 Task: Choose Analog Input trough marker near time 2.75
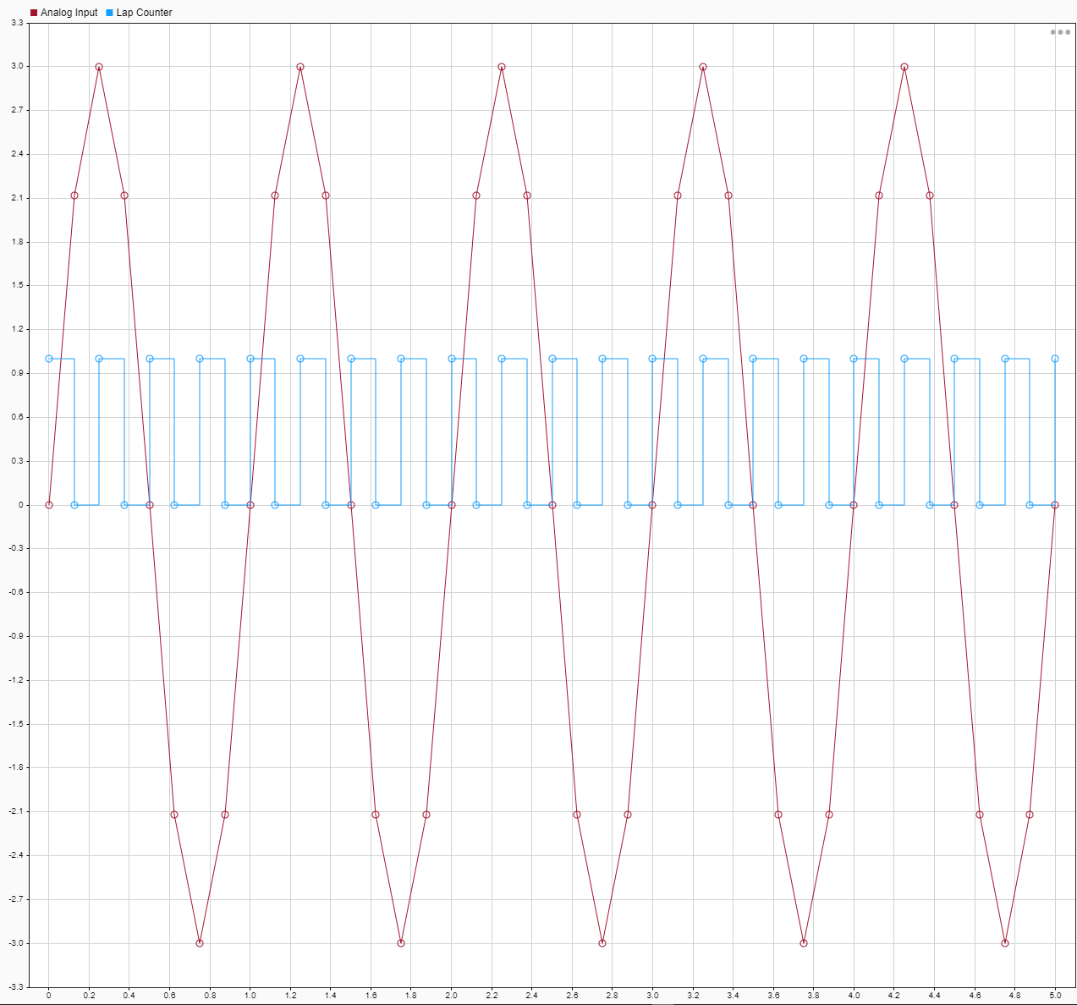point(602,942)
